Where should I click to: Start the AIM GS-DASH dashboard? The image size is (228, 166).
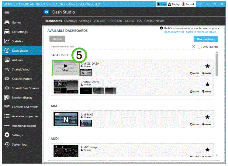[66, 68]
